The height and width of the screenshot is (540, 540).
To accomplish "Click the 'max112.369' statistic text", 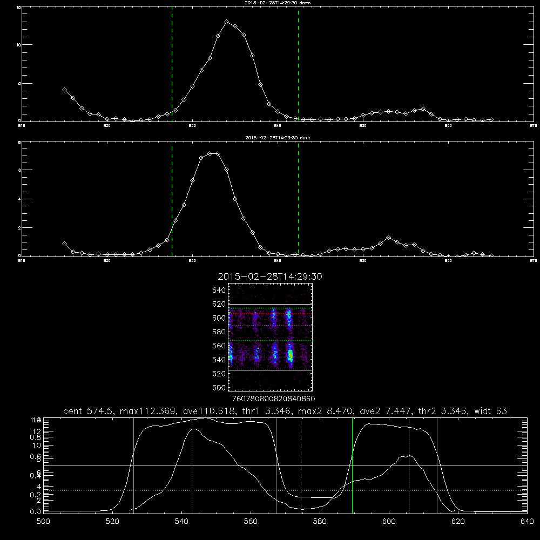I will (149, 411).
